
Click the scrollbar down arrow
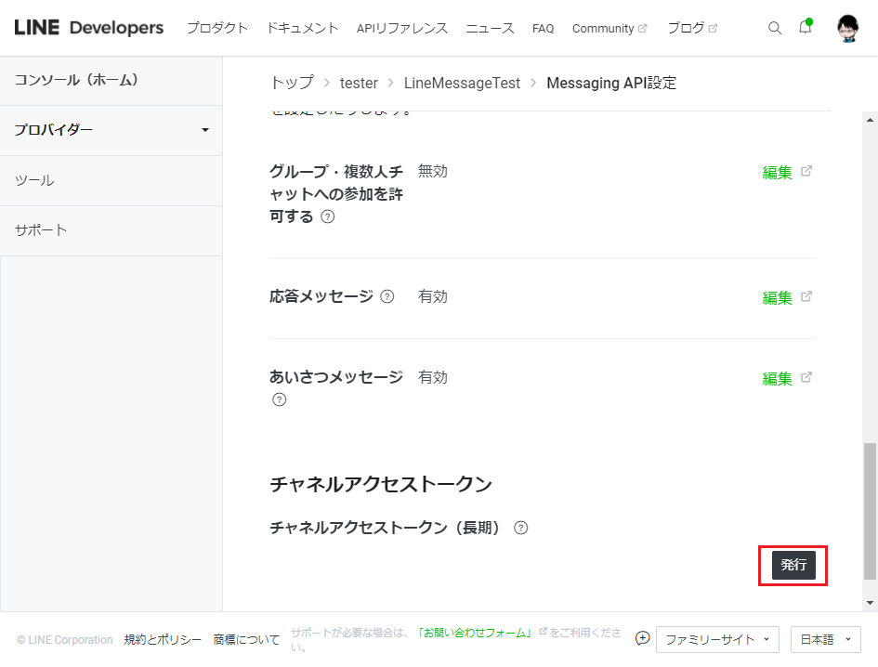pyautogui.click(x=870, y=603)
